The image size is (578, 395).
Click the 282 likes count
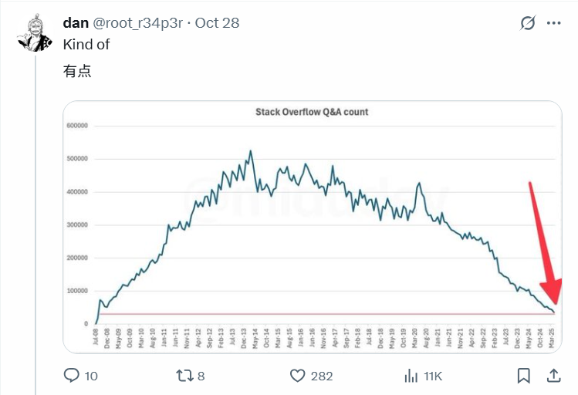tap(321, 376)
